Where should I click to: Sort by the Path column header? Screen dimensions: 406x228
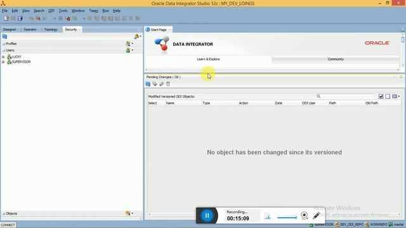346,103
